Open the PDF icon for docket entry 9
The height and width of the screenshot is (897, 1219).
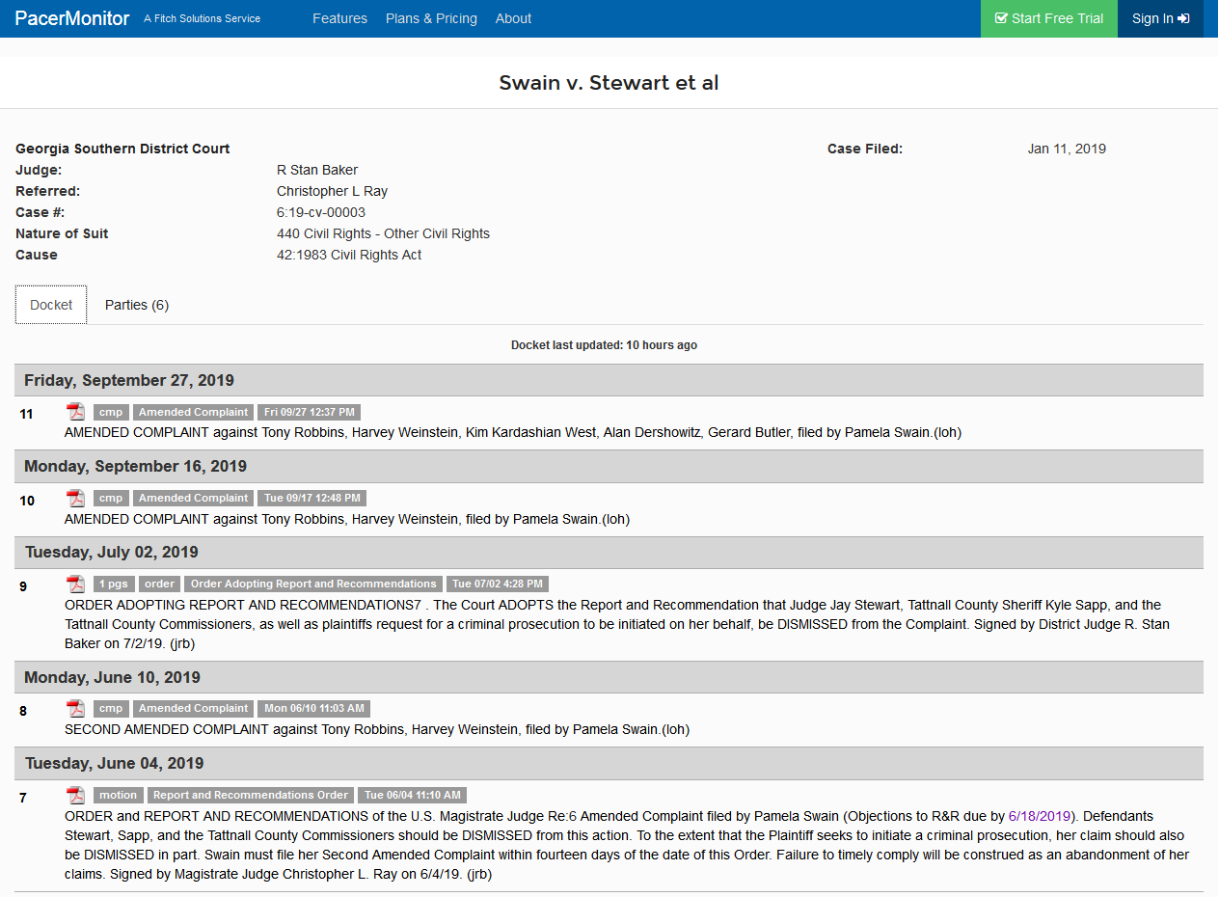point(75,584)
